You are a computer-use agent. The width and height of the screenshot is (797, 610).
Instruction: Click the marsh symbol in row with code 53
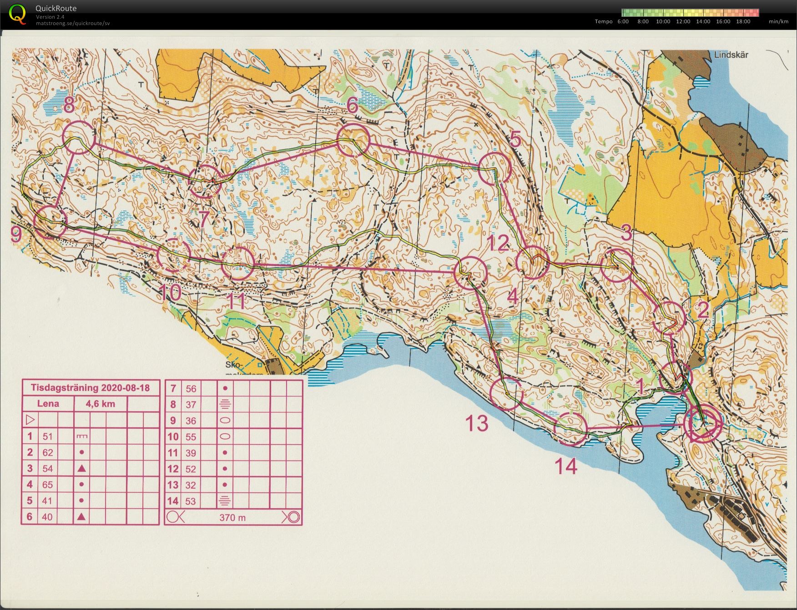pyautogui.click(x=225, y=501)
